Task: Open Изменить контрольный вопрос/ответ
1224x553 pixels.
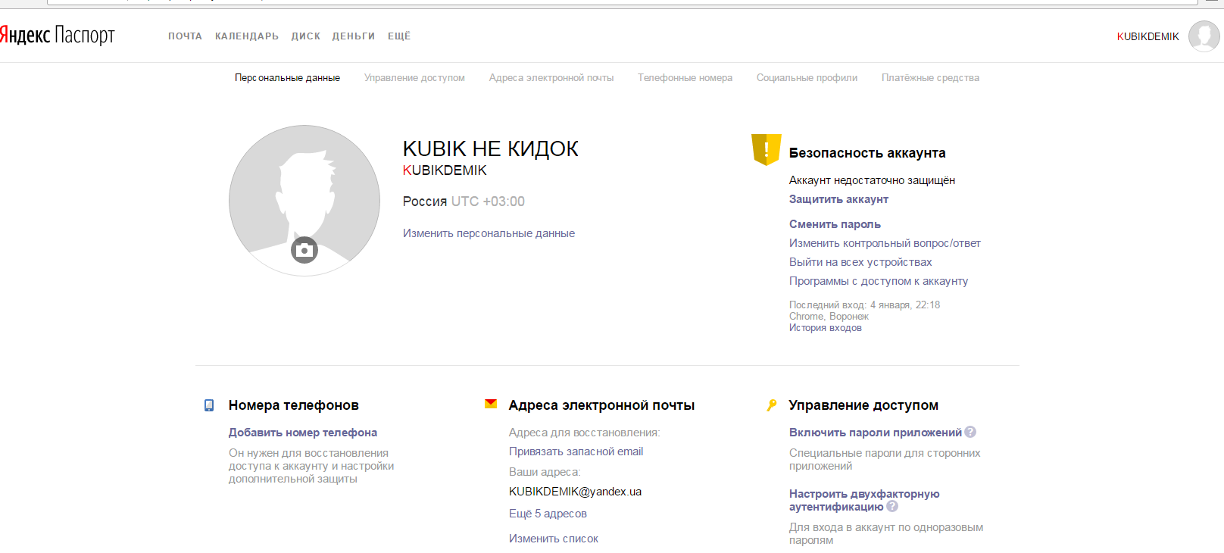Action: (x=885, y=243)
